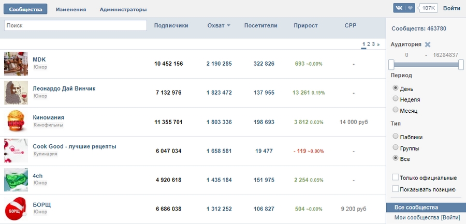Switch to the Администраторы tab
The height and width of the screenshot is (224, 466).
coord(123,9)
